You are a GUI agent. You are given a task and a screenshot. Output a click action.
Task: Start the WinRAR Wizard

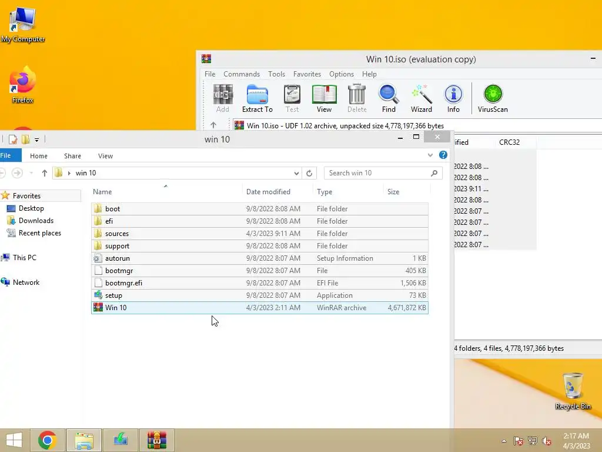[421, 99]
